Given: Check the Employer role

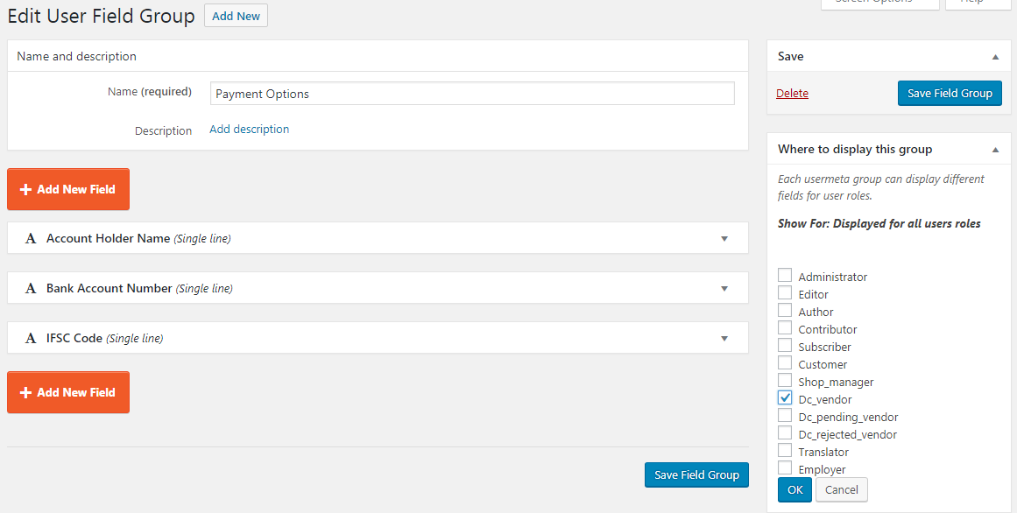Looking at the screenshot, I should coord(785,467).
